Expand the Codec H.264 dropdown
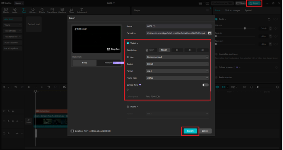 [x=177, y=64]
